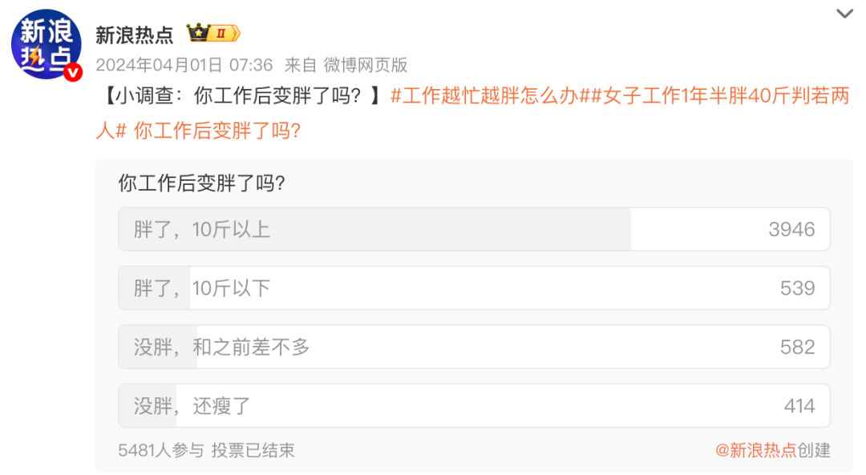The image size is (866, 475).
Task: Select poll option 没胖，和之前差不多
Action: (x=474, y=347)
